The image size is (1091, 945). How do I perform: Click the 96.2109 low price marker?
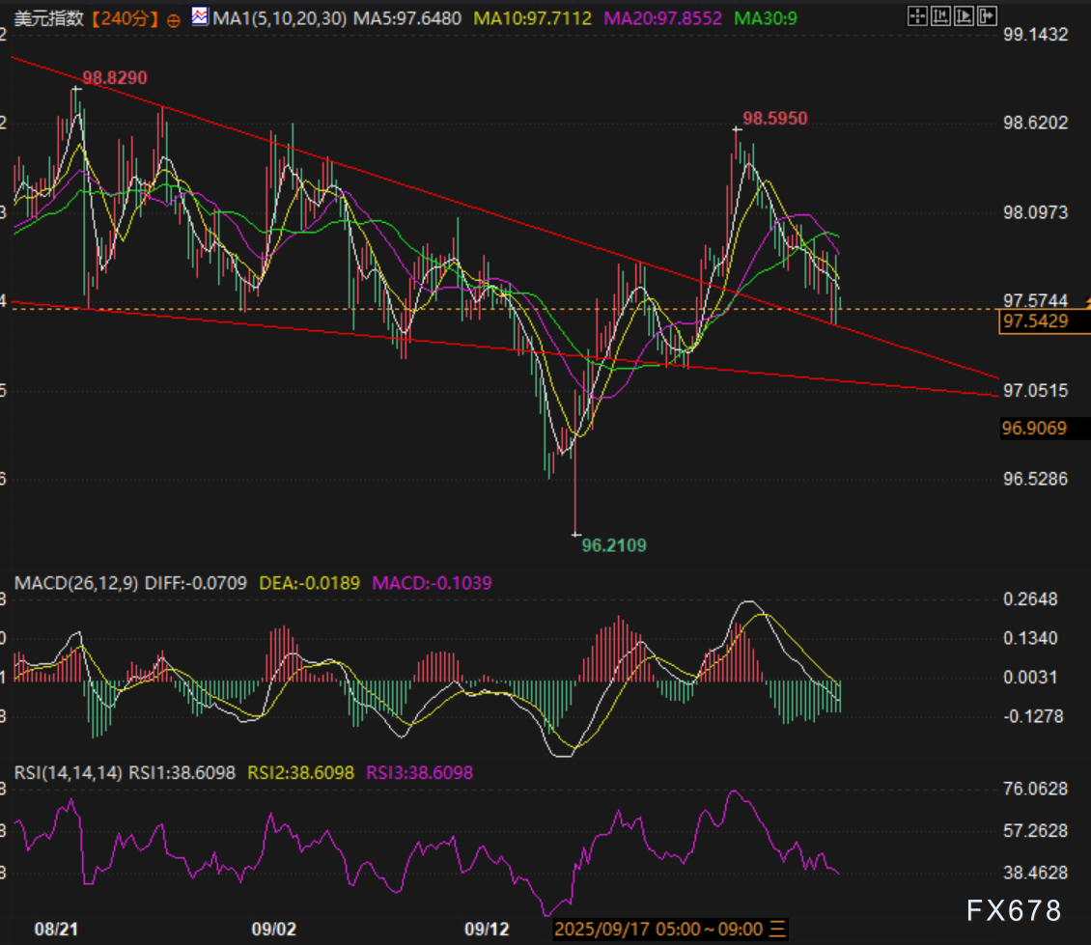[614, 545]
